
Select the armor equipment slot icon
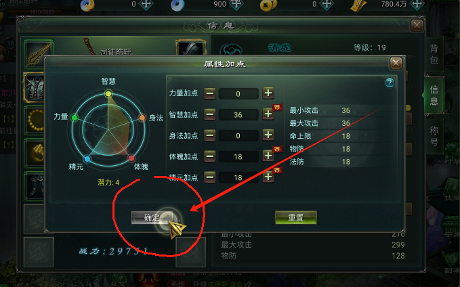tap(35, 87)
